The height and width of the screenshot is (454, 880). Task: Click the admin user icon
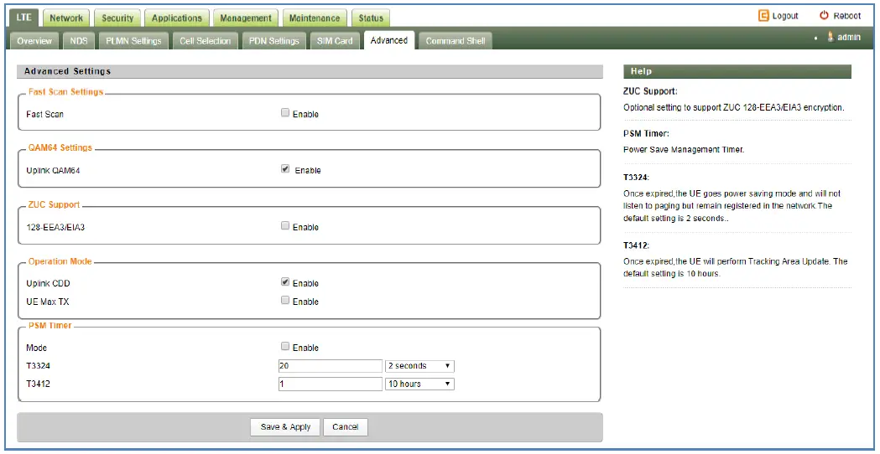point(831,37)
